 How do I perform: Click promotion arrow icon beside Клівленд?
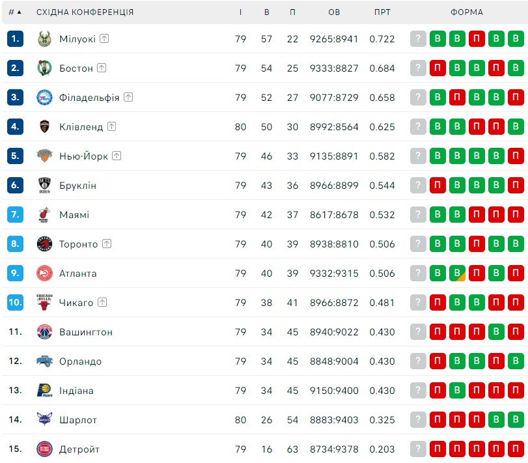(111, 126)
